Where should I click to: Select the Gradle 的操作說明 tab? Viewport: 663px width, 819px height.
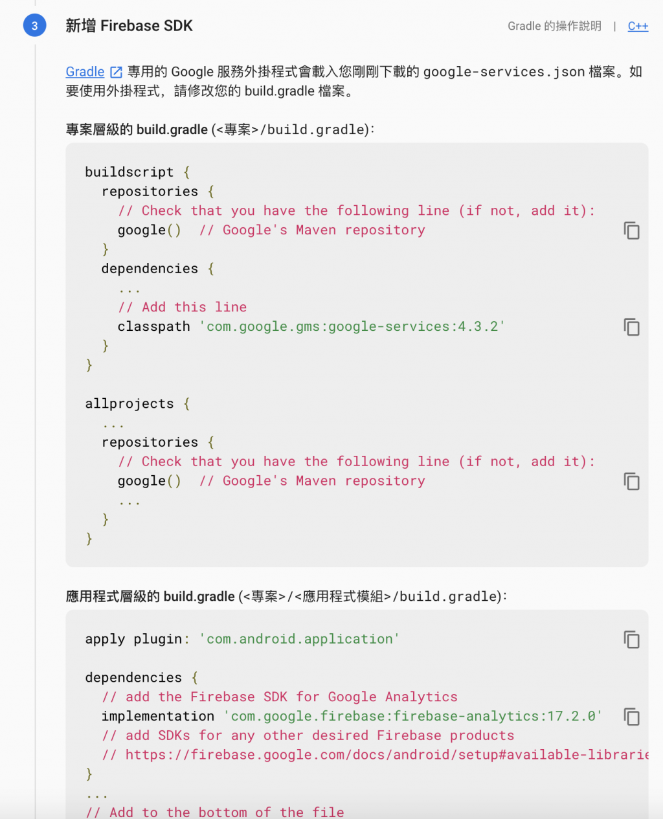coord(554,26)
